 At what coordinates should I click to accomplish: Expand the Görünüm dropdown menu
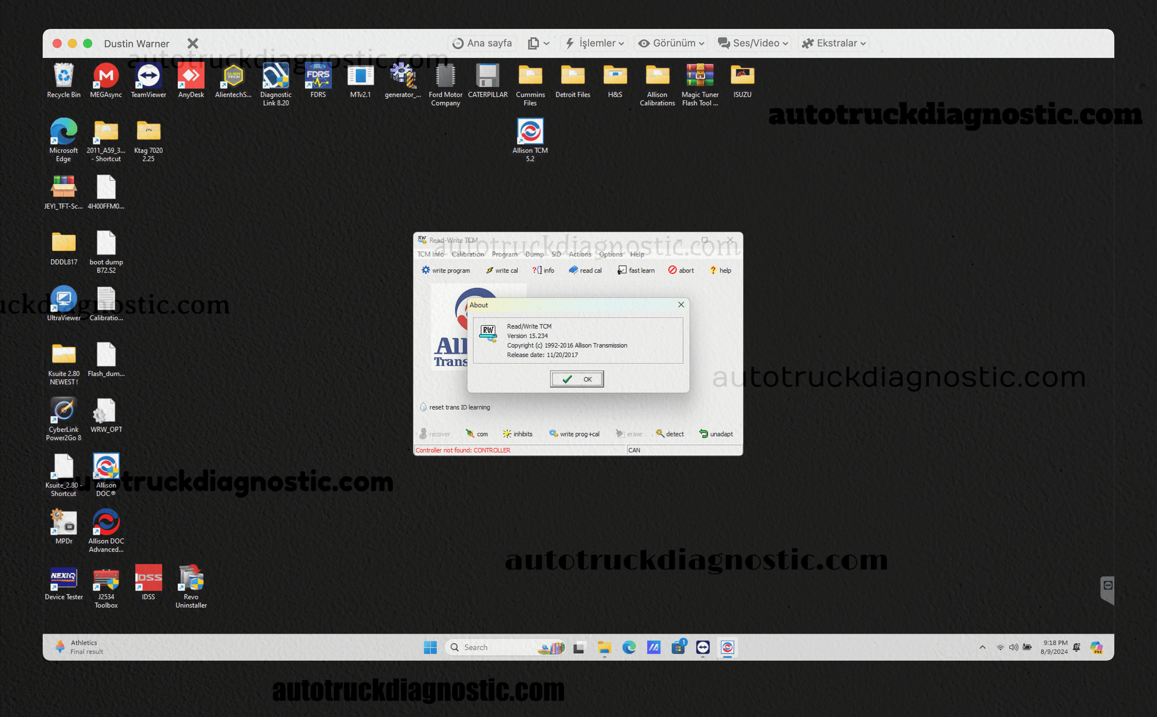click(671, 43)
